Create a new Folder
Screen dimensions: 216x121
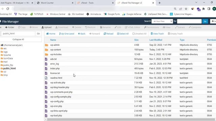point(10,27)
